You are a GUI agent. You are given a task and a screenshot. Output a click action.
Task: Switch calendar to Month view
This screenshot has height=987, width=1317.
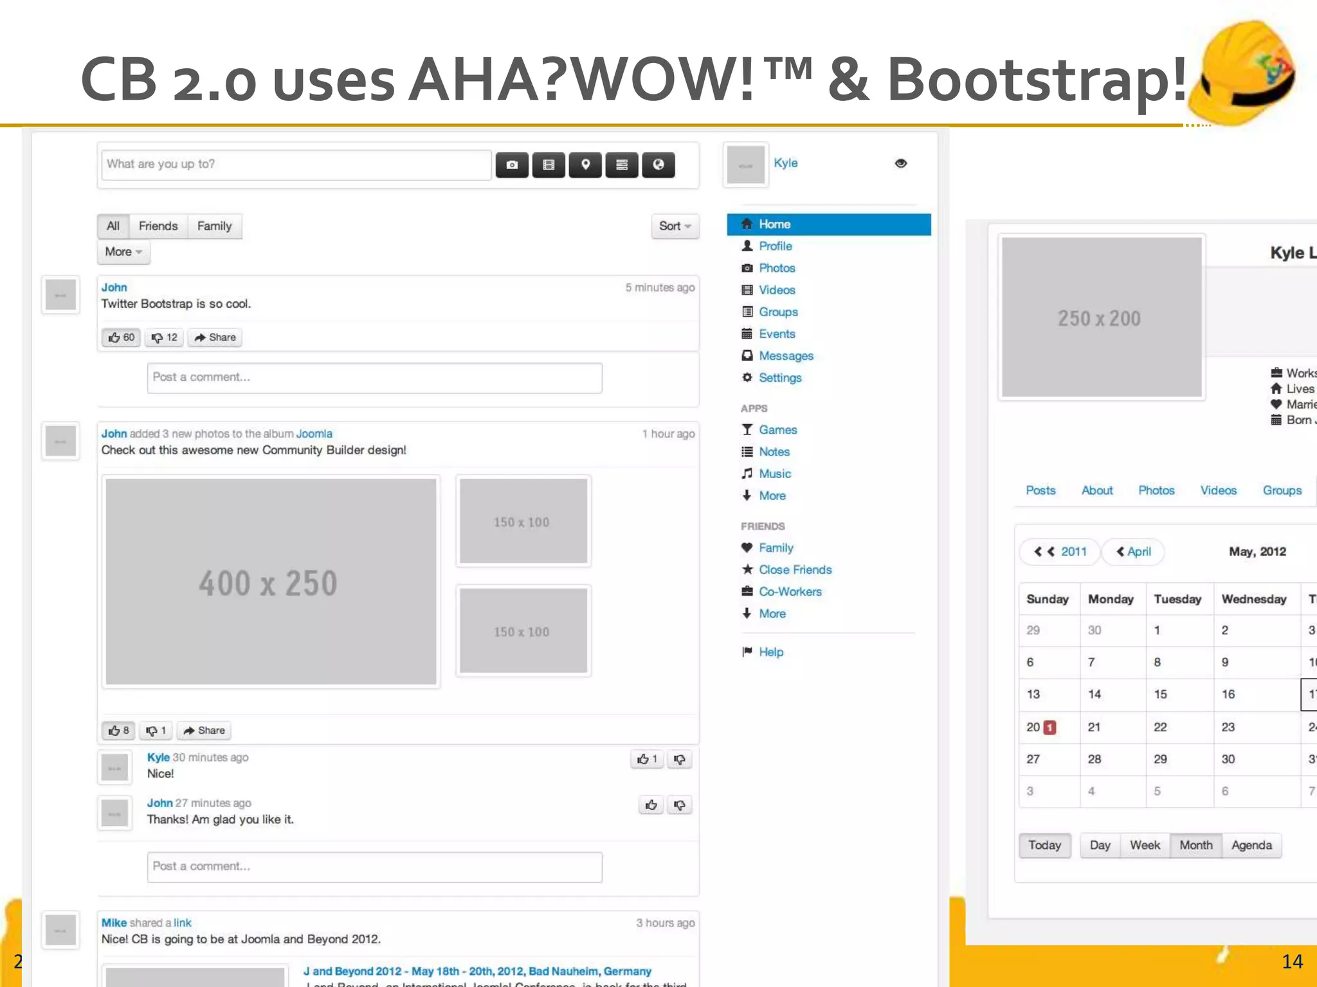[x=1196, y=846]
